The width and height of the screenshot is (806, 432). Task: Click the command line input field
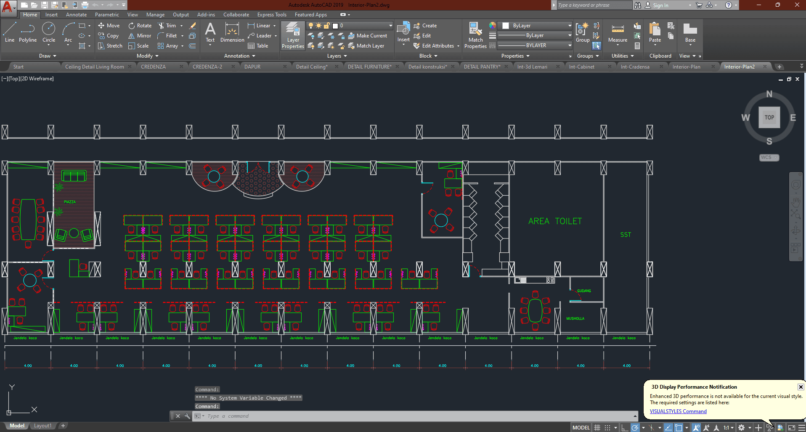pos(416,416)
